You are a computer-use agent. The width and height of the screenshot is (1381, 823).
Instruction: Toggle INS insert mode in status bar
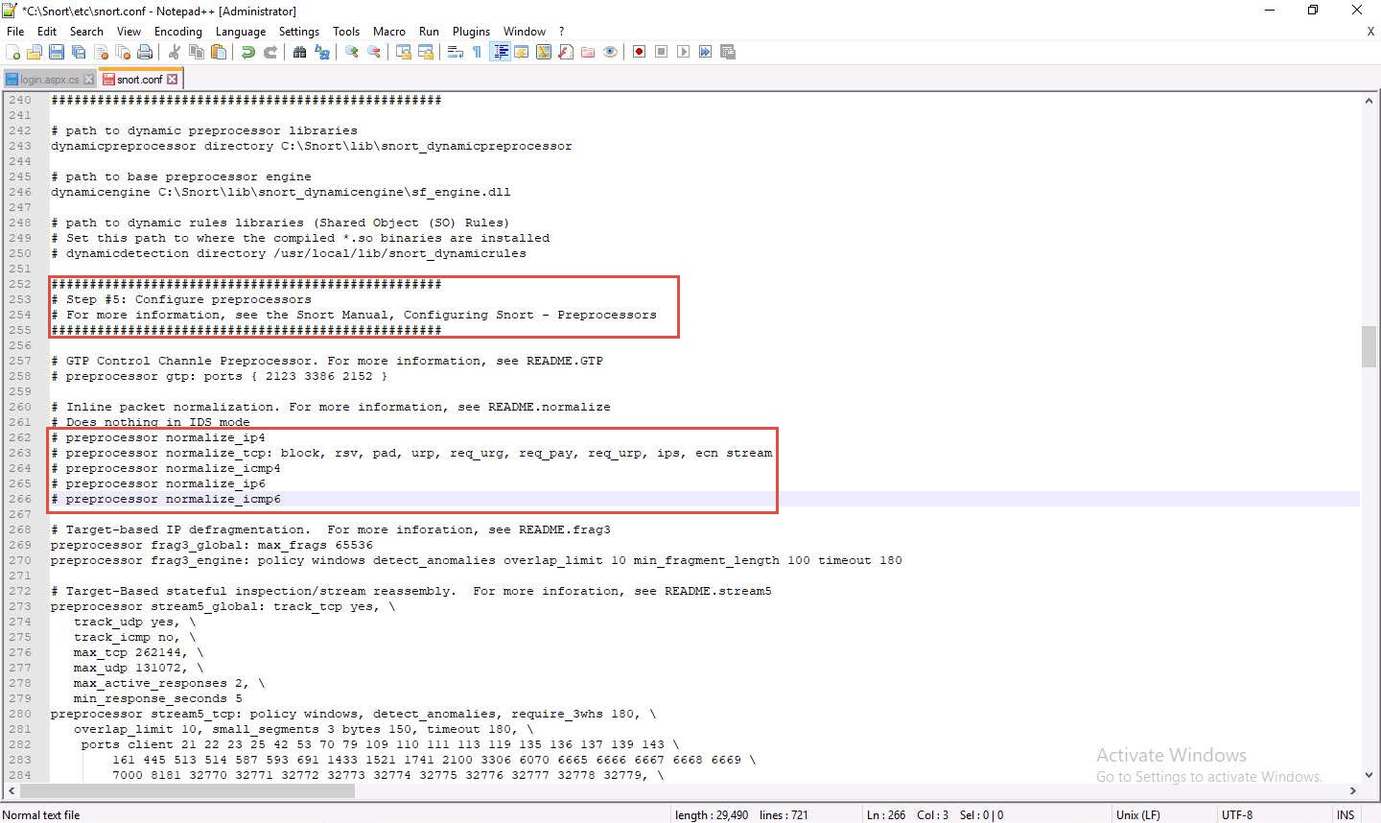(1346, 815)
